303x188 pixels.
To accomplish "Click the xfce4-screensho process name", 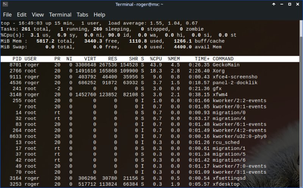I will tap(235, 77).
